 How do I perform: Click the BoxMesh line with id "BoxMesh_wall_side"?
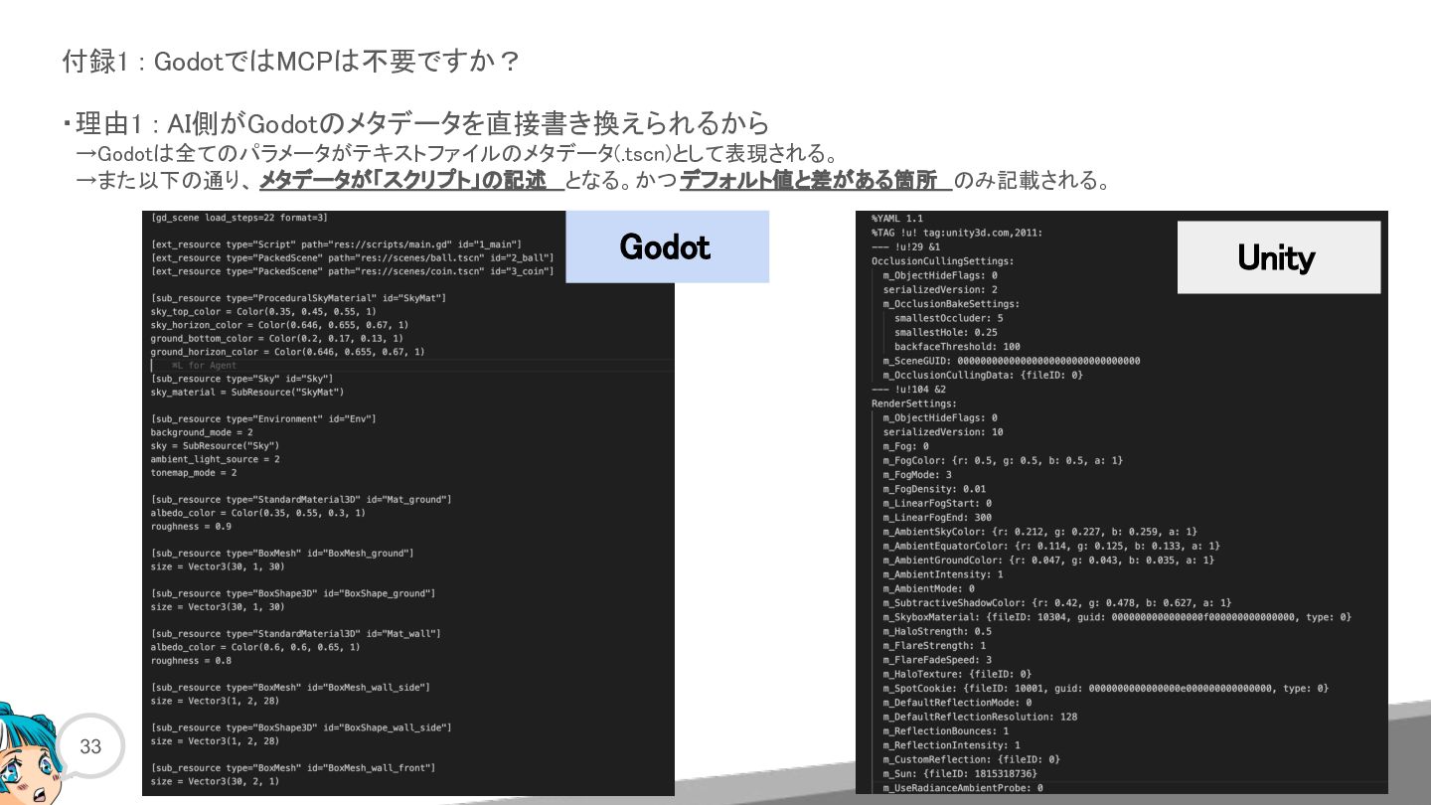pos(290,688)
